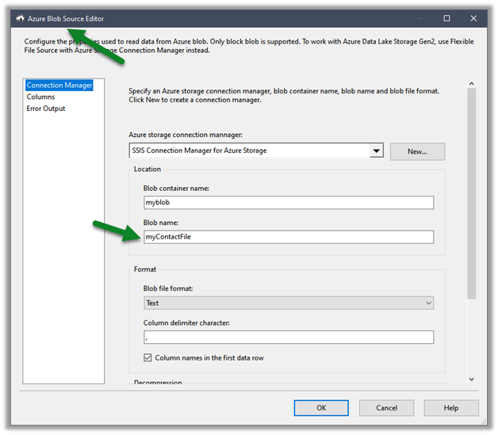This screenshot has height=435, width=498.
Task: Click the scrollbar down arrow
Action: point(471,380)
